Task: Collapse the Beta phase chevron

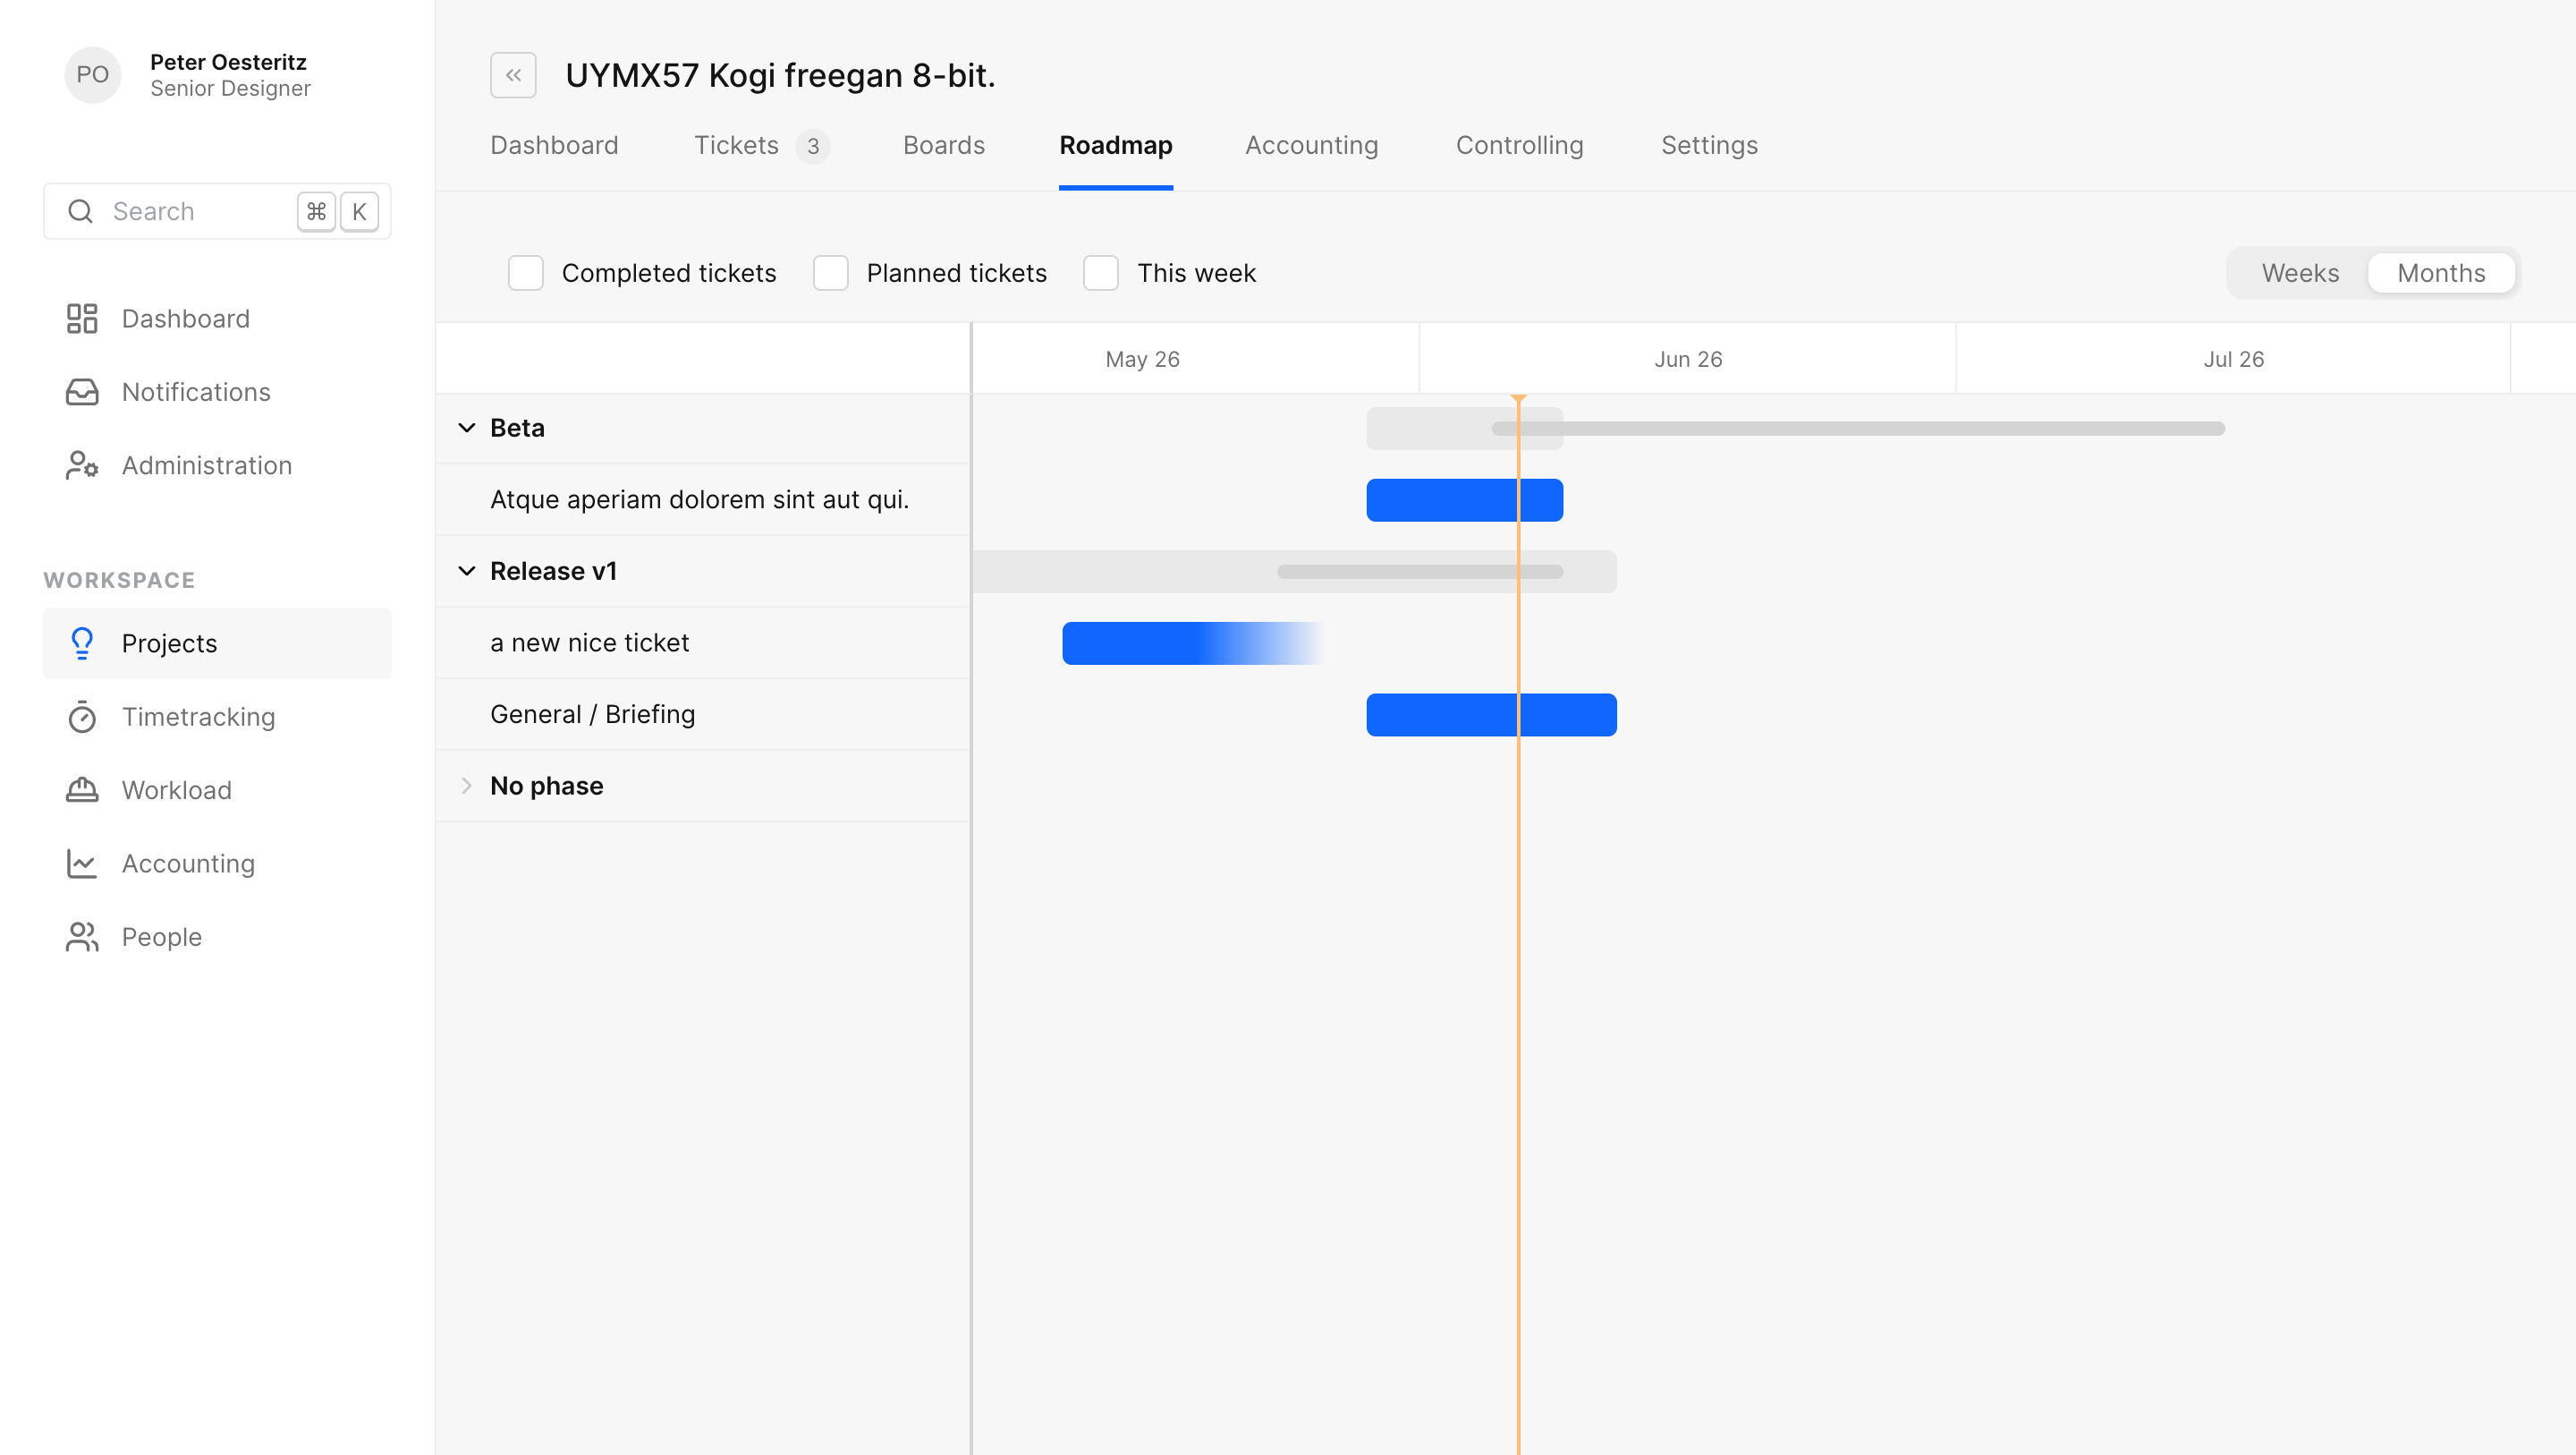Action: (467, 429)
